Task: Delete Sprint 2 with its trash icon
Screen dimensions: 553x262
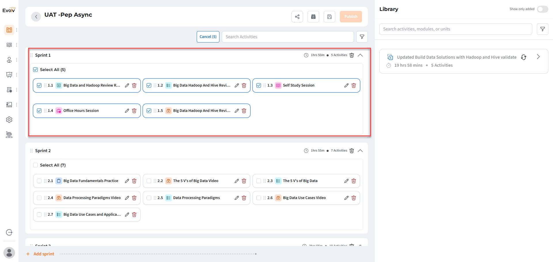Action: 352,151
